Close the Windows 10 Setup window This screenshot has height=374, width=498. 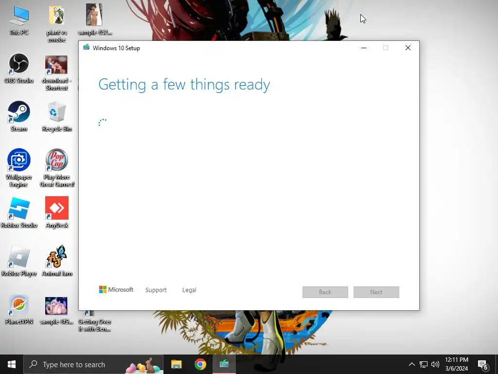pos(408,48)
